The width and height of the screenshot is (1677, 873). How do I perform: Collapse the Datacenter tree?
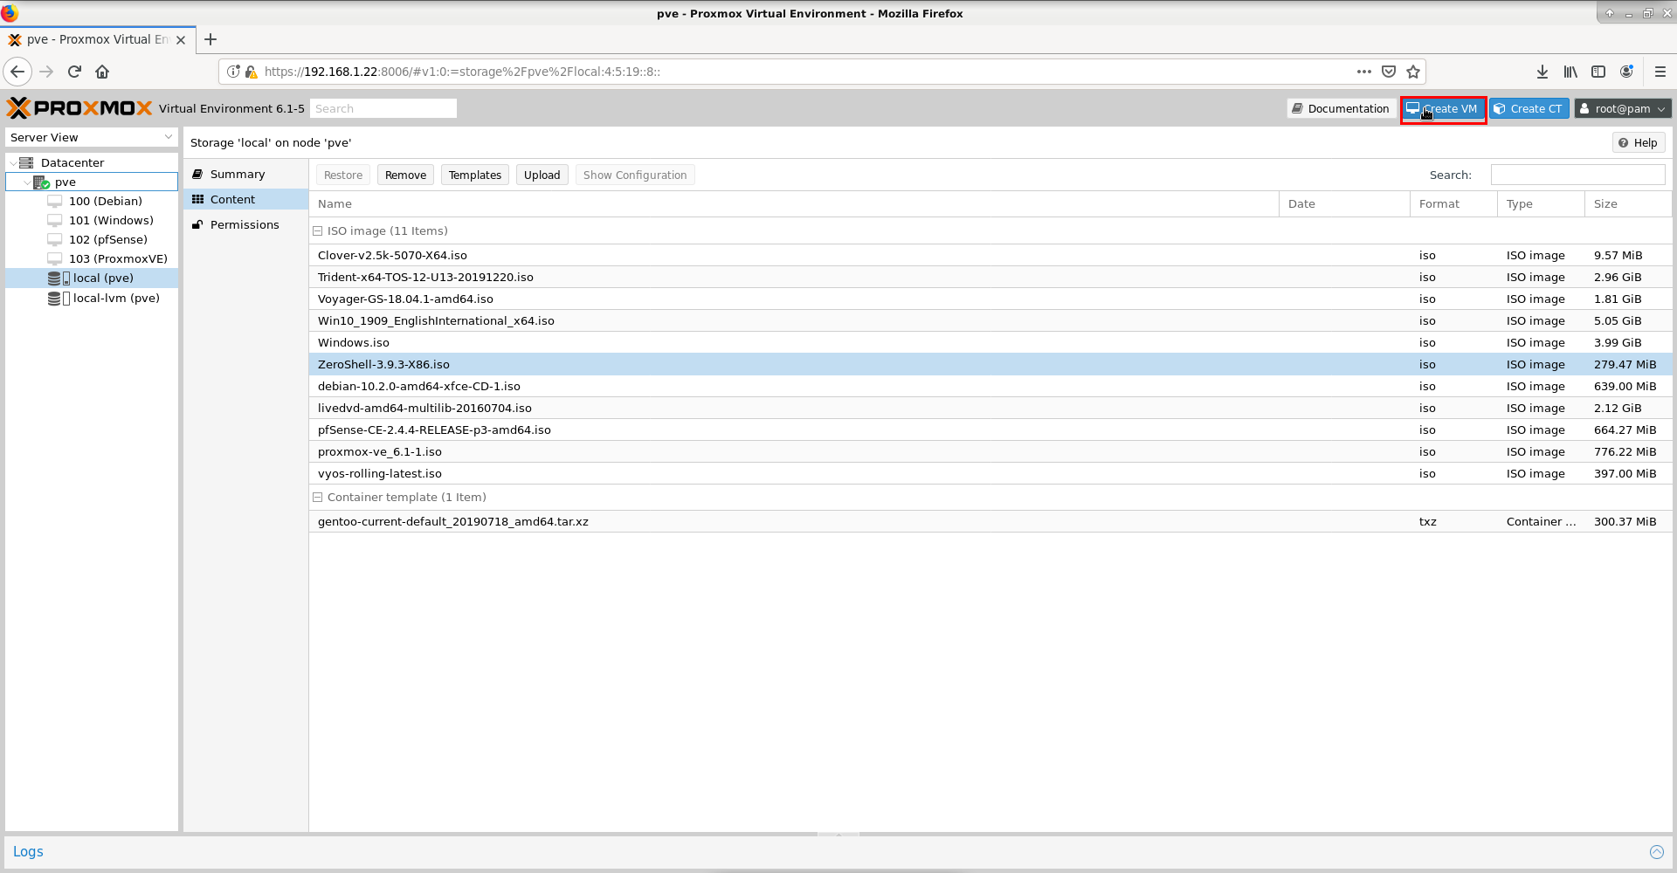[12, 163]
